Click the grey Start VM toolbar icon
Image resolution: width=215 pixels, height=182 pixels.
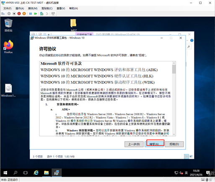point(9,14)
